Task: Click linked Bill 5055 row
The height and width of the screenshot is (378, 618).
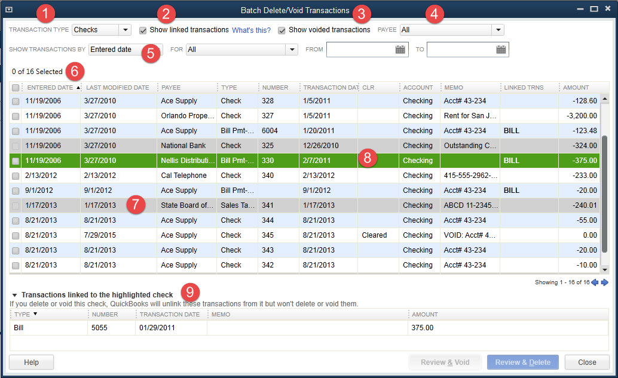Action: click(309, 328)
